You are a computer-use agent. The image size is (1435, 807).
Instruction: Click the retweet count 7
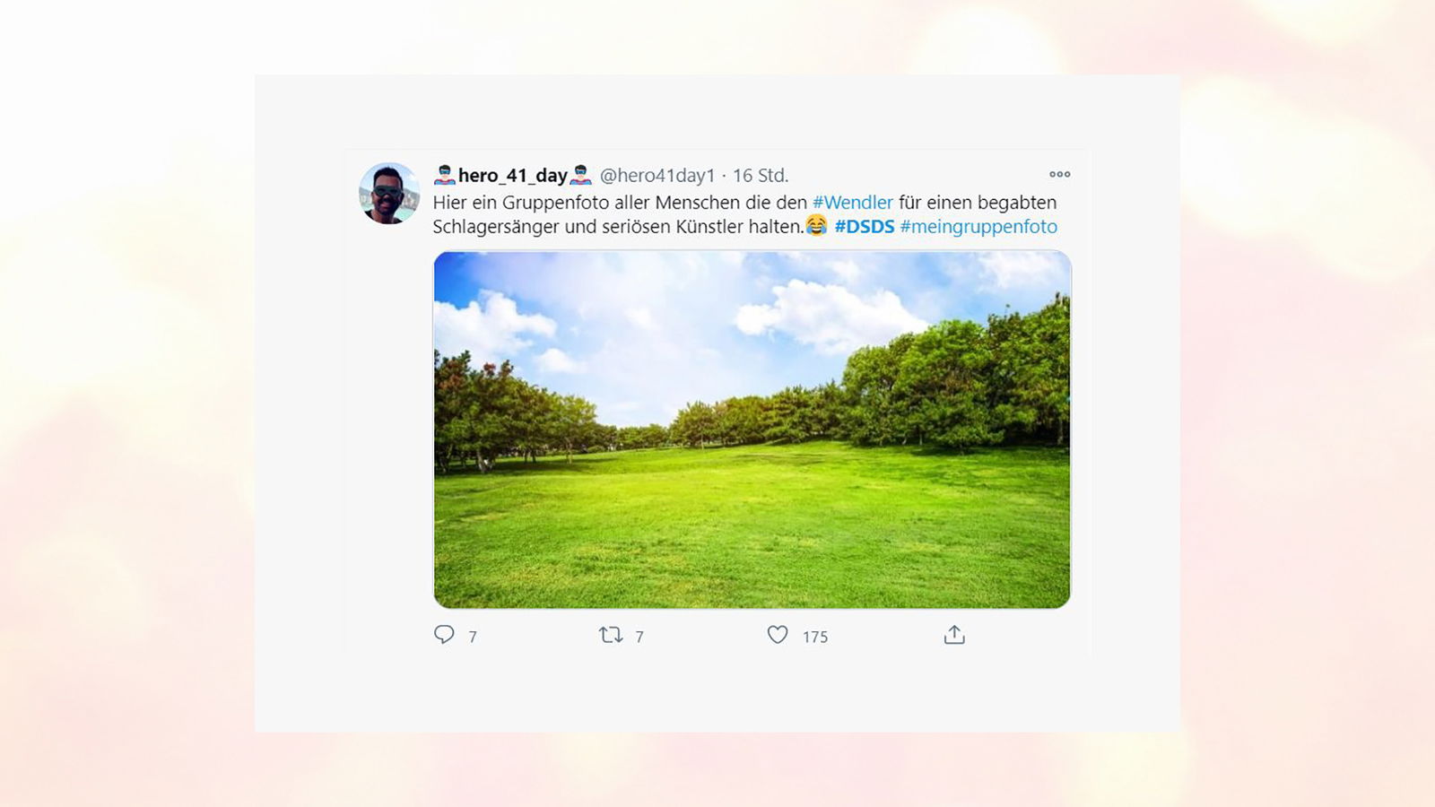click(x=639, y=637)
